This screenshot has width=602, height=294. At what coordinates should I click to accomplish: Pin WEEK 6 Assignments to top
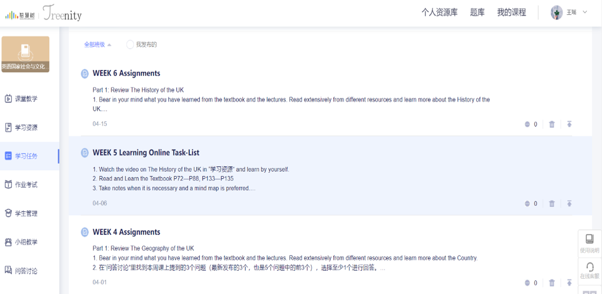coord(569,124)
